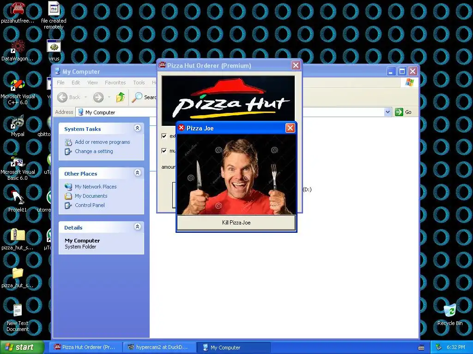Image resolution: width=473 pixels, height=354 pixels.
Task: Open Change a setting link
Action: (94, 151)
